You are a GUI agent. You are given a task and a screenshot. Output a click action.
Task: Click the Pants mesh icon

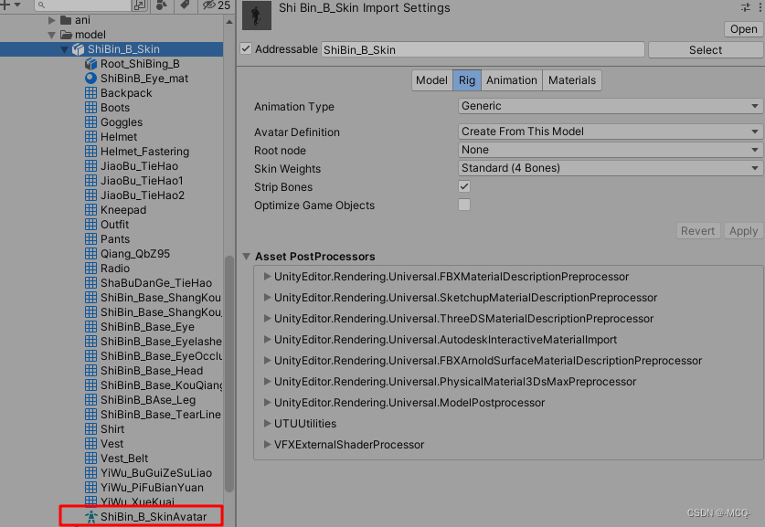90,239
